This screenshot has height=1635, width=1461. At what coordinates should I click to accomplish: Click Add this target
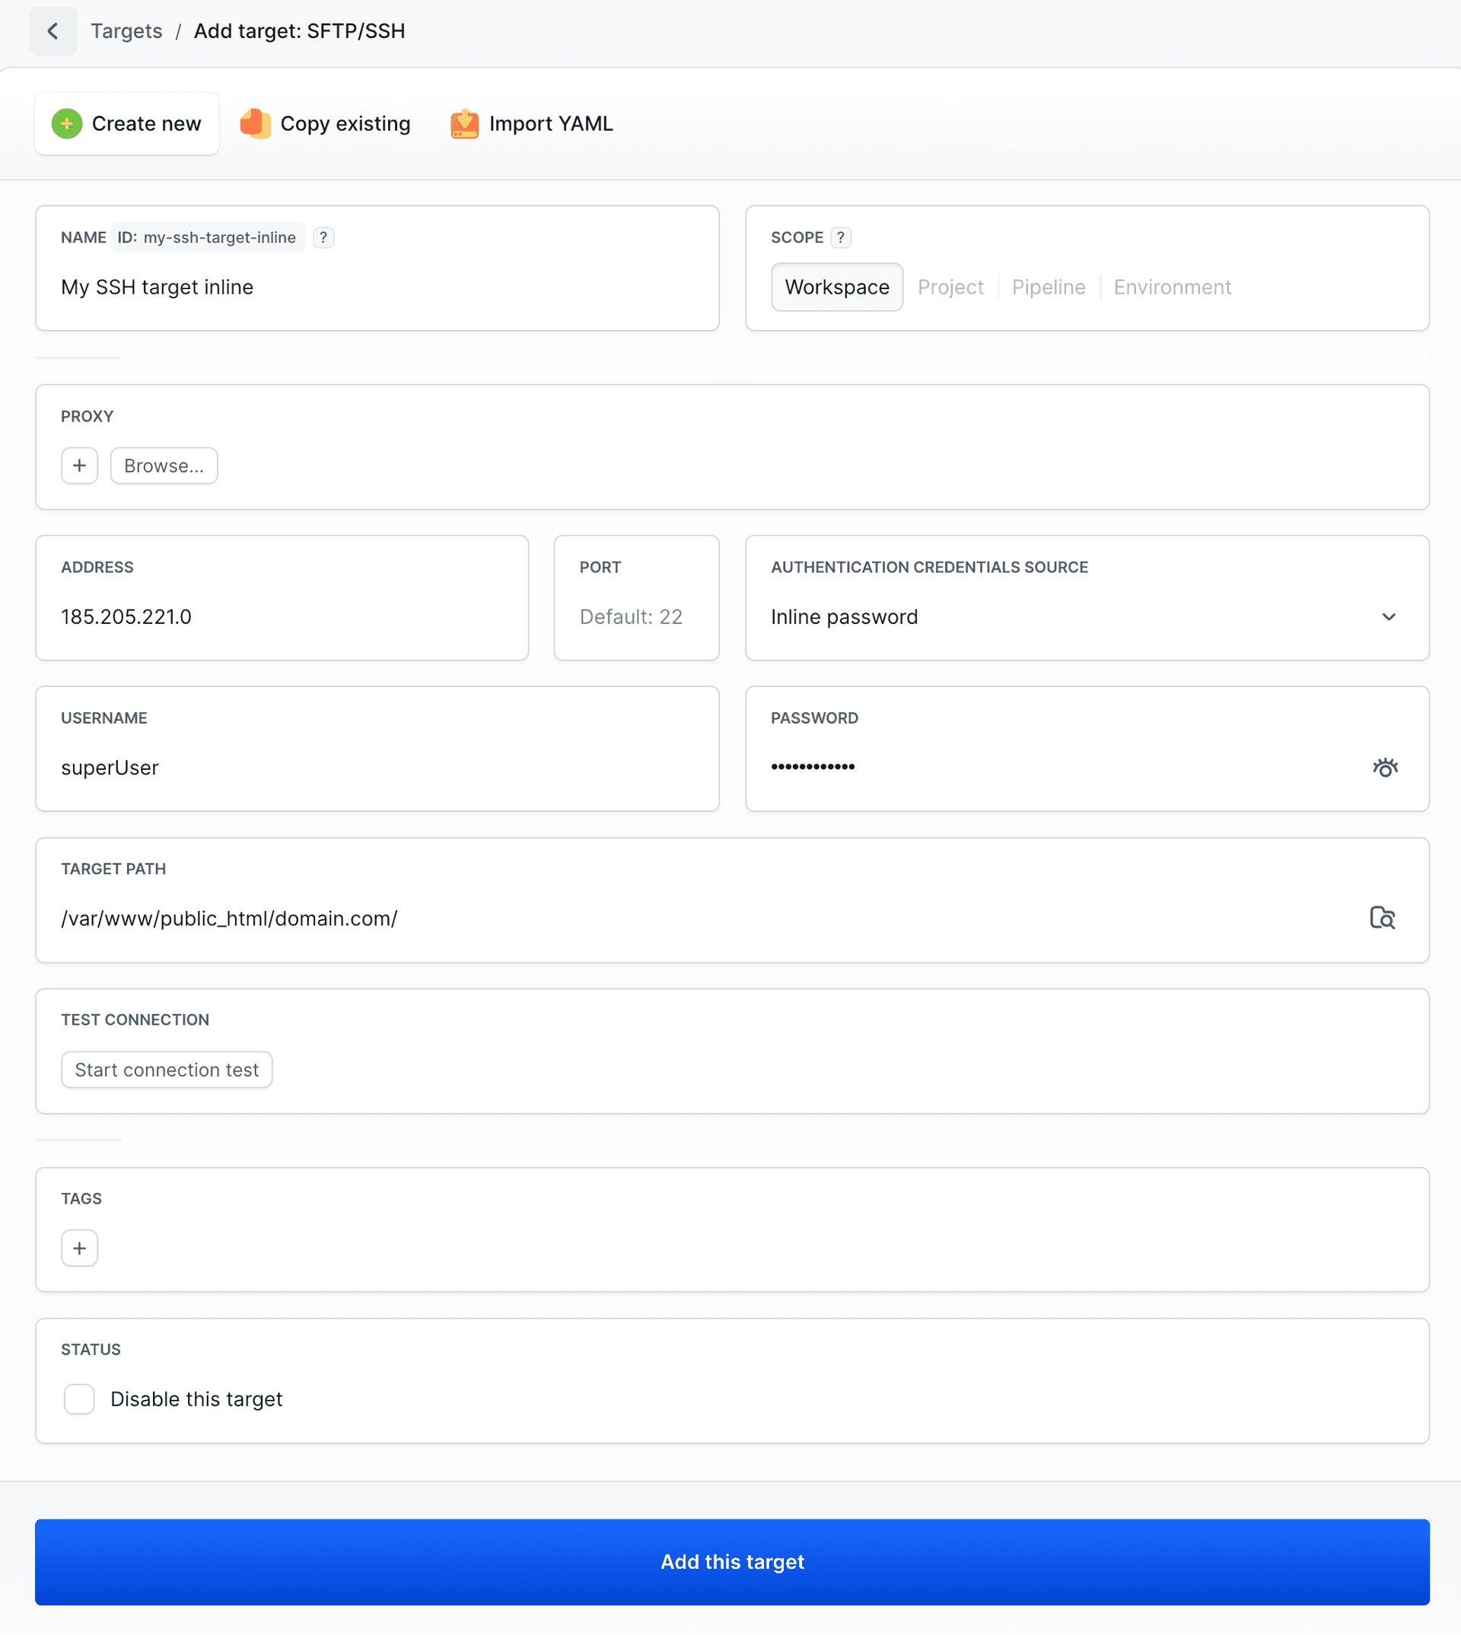click(730, 1561)
